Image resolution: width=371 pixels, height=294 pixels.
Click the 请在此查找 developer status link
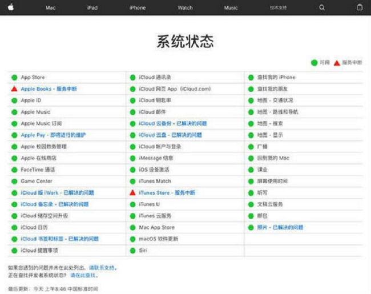tap(83, 275)
